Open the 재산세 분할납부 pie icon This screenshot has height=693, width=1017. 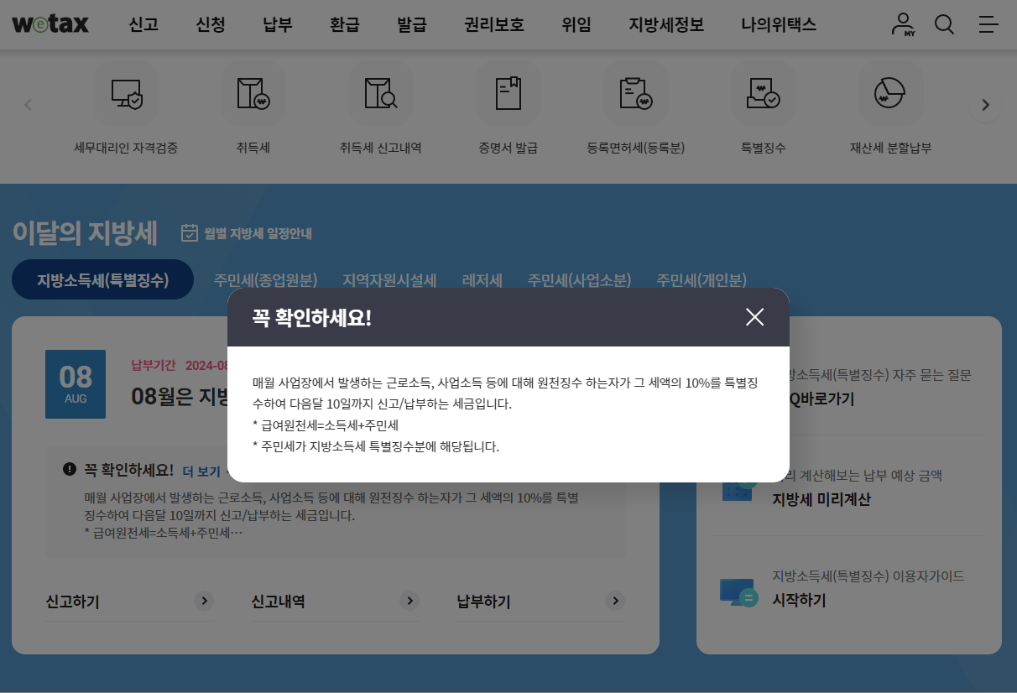click(x=890, y=92)
